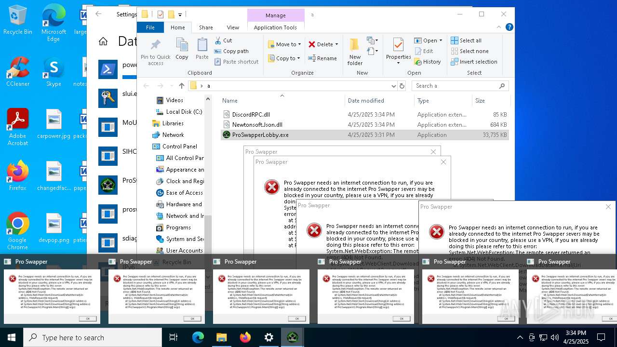Open Recycle Bin desktop icon
The width and height of the screenshot is (617, 347).
18,19
